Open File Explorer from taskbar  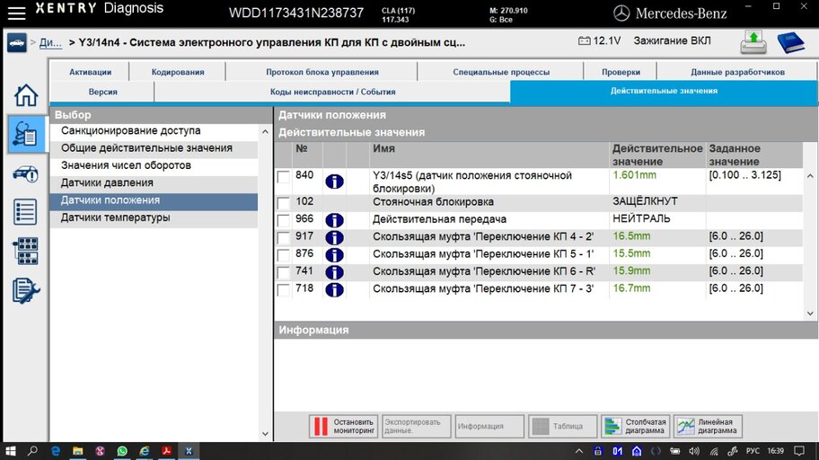78,451
